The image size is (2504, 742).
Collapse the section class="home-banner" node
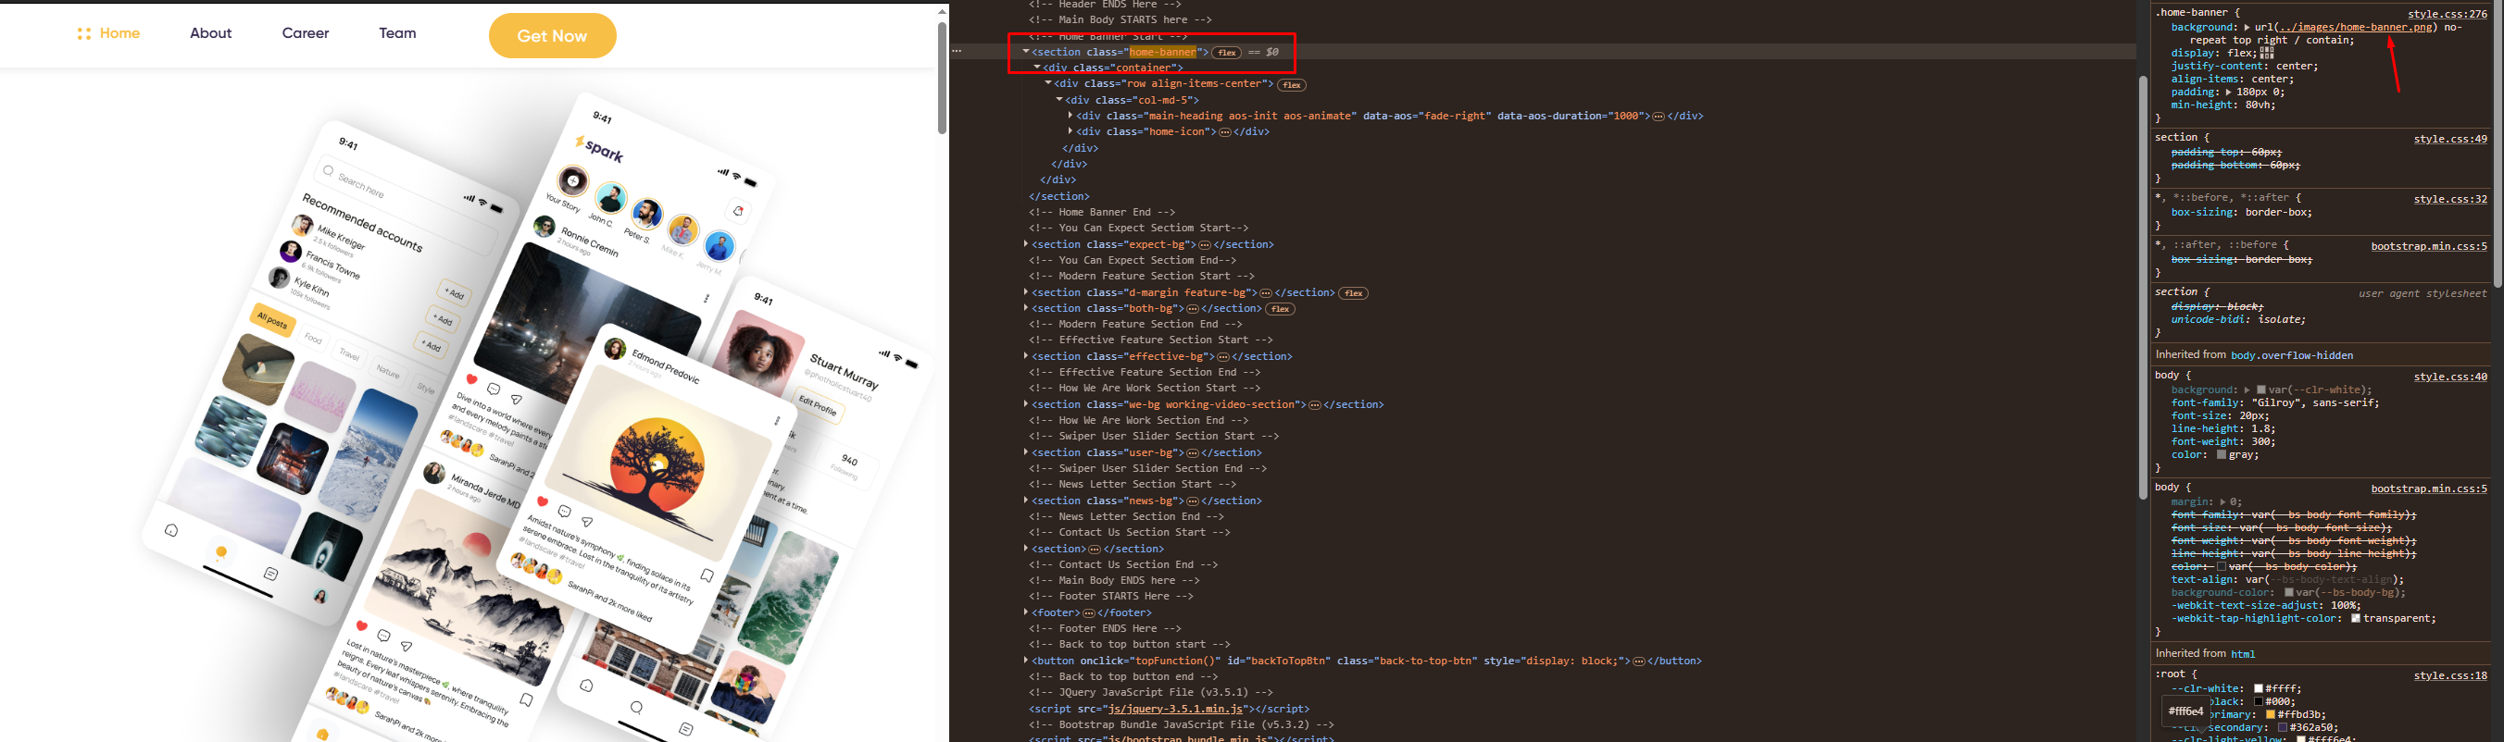(1025, 52)
